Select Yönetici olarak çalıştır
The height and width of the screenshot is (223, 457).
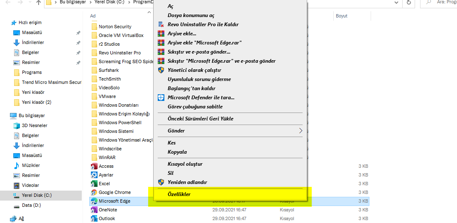[194, 70]
